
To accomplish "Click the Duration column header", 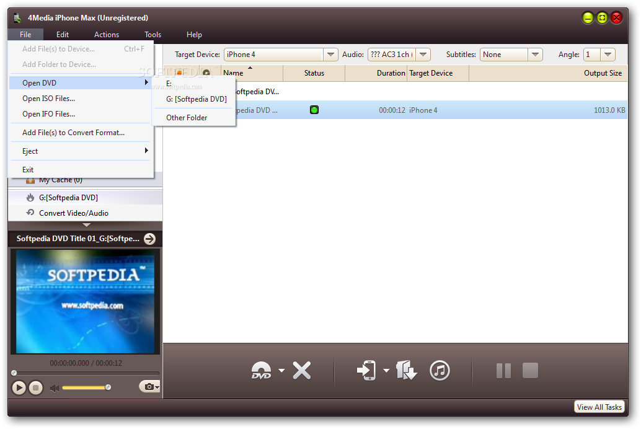I will pyautogui.click(x=376, y=73).
